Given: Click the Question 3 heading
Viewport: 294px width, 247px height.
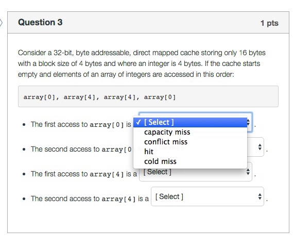Looking at the screenshot, I should (x=40, y=22).
